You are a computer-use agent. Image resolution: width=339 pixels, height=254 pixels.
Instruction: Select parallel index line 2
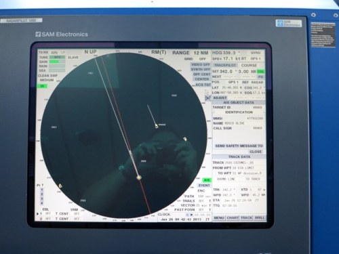click(42, 194)
